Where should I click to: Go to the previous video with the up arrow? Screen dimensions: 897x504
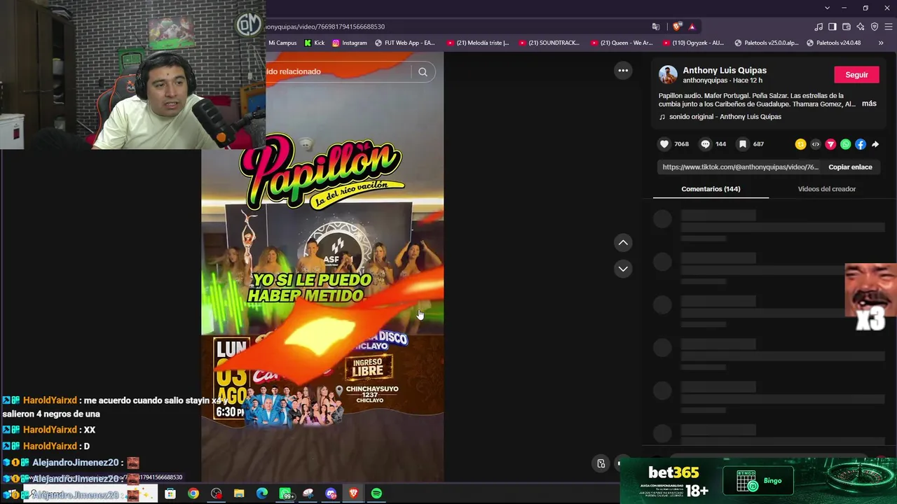pyautogui.click(x=623, y=243)
